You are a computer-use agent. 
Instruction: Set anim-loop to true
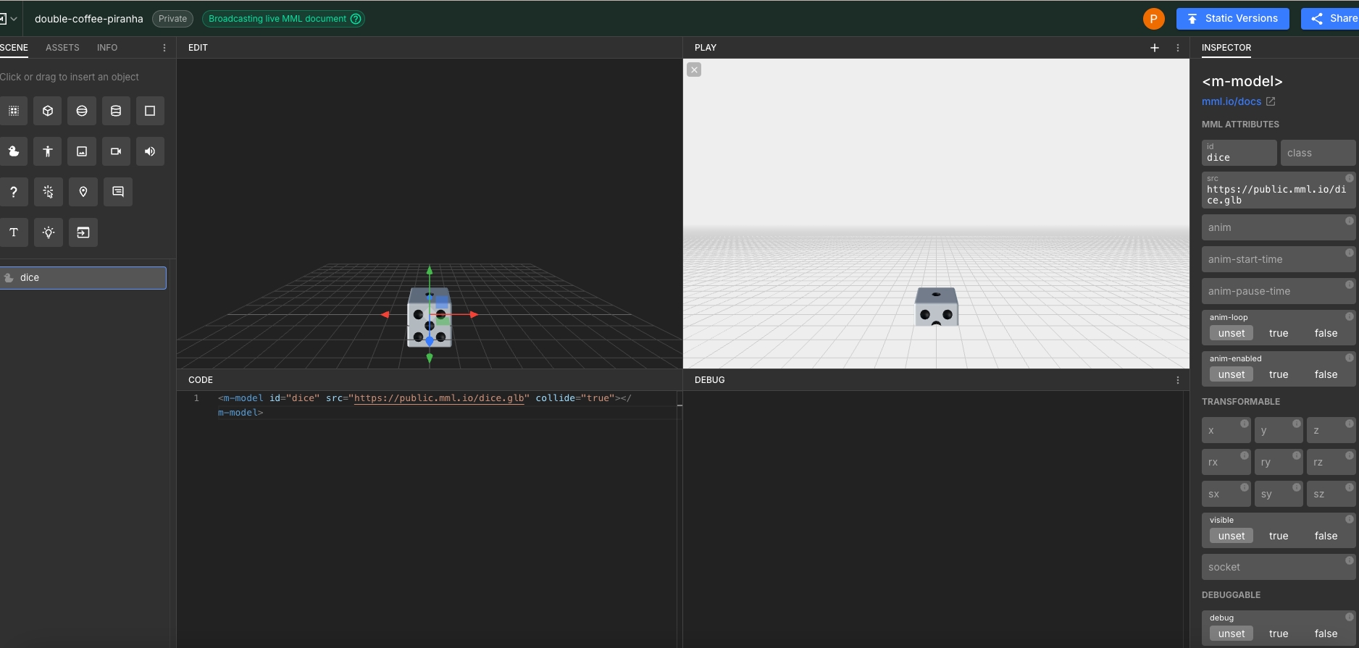pos(1278,333)
